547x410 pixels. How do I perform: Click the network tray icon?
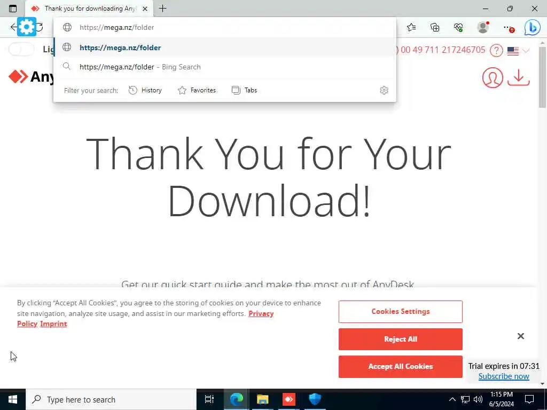[465, 399]
